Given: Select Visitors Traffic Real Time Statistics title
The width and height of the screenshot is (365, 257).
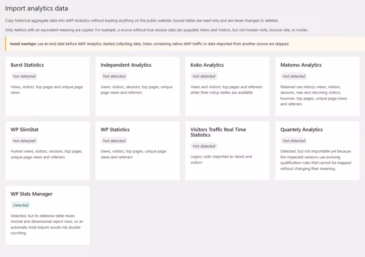Looking at the screenshot, I should coord(218,132).
